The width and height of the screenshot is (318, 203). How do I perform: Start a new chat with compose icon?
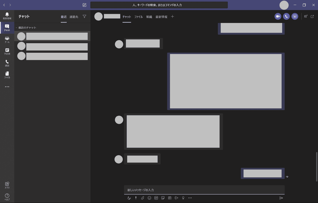click(84, 5)
